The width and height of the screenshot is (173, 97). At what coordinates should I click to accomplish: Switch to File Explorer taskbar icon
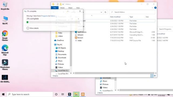point(76,94)
